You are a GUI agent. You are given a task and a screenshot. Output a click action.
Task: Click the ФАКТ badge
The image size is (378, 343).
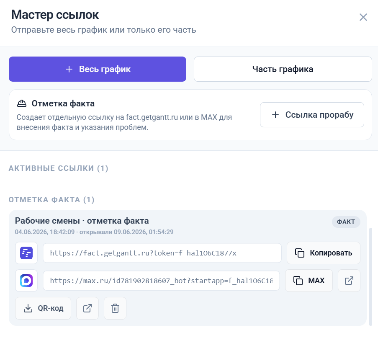point(346,222)
